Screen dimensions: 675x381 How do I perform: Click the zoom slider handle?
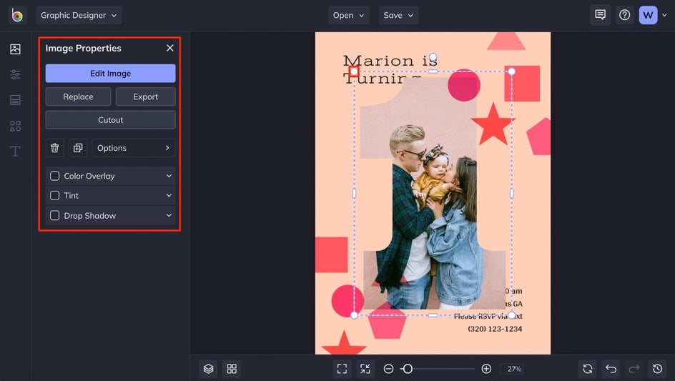(407, 369)
